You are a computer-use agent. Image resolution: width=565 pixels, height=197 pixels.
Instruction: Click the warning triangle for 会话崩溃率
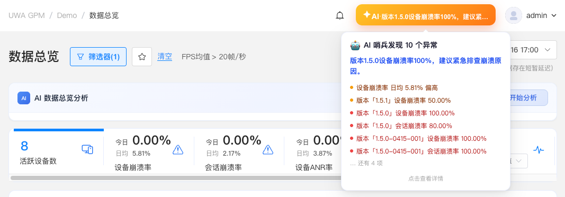tap(268, 149)
